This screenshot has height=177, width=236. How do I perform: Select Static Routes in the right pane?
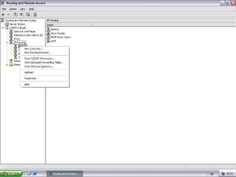coord(58,33)
